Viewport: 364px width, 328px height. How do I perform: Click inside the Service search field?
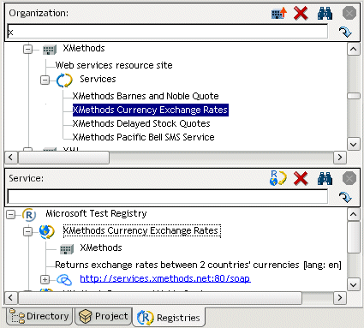pos(168,197)
